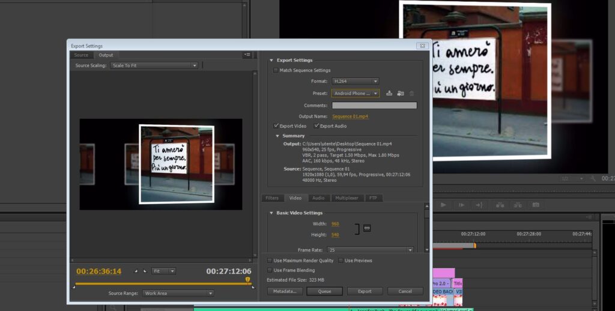Uncheck the Export Audio checkbox
Image resolution: width=615 pixels, height=311 pixels.
tap(317, 126)
